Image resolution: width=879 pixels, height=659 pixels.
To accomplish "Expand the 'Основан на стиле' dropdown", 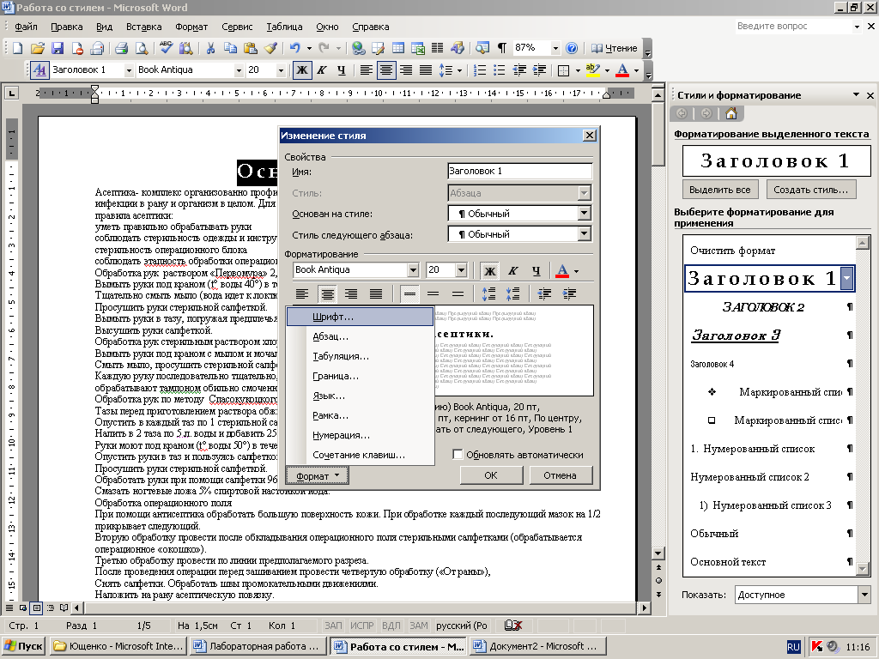I will click(x=584, y=213).
